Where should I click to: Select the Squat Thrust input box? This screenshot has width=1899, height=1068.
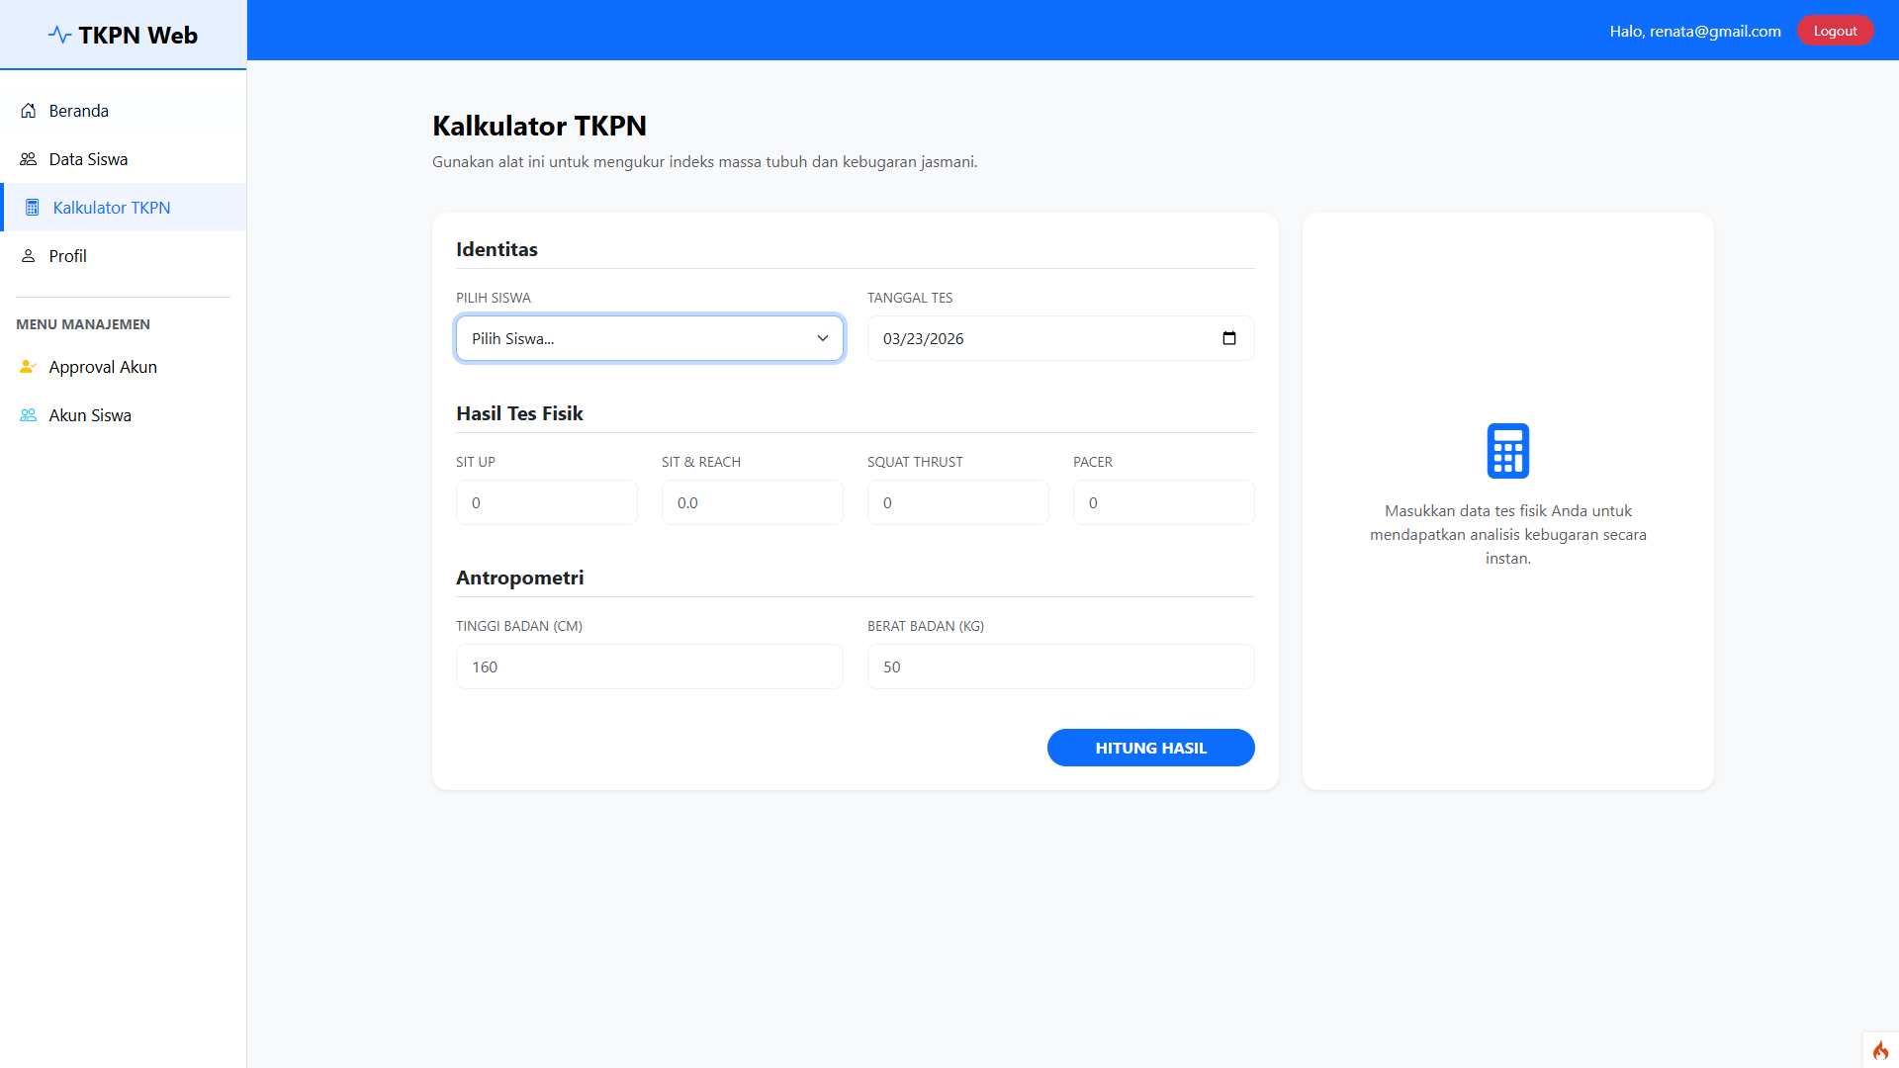pyautogui.click(x=957, y=502)
